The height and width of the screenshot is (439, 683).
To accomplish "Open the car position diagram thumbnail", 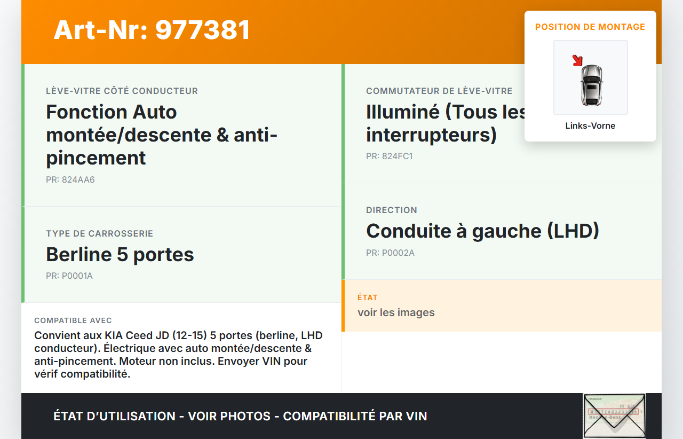I will point(590,77).
